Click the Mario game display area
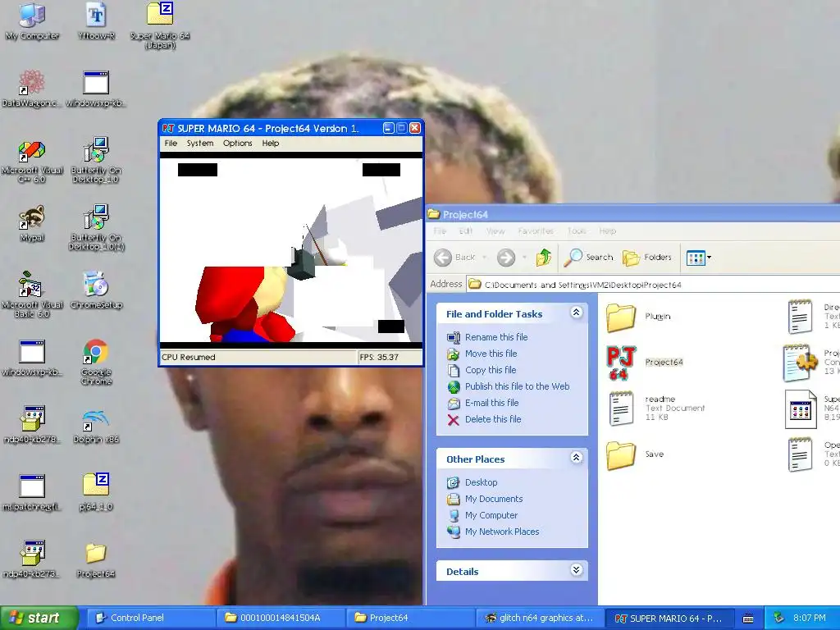 pyautogui.click(x=291, y=250)
